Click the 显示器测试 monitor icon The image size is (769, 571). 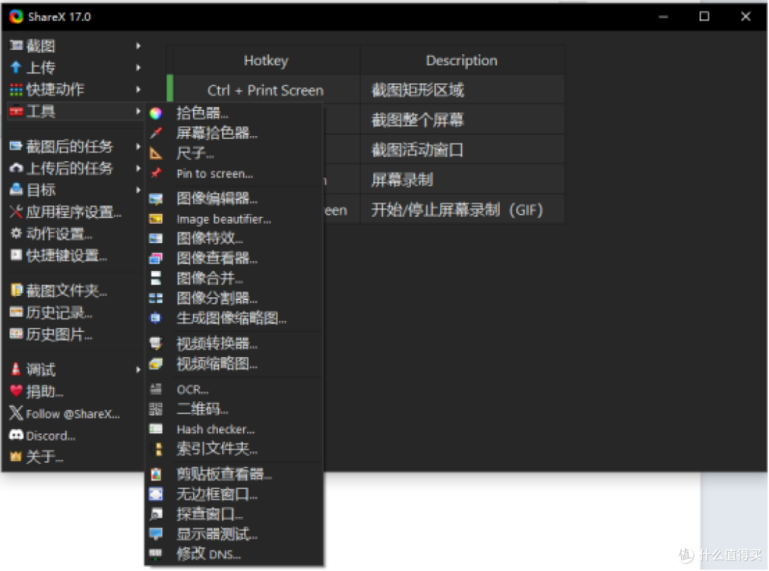pyautogui.click(x=156, y=534)
